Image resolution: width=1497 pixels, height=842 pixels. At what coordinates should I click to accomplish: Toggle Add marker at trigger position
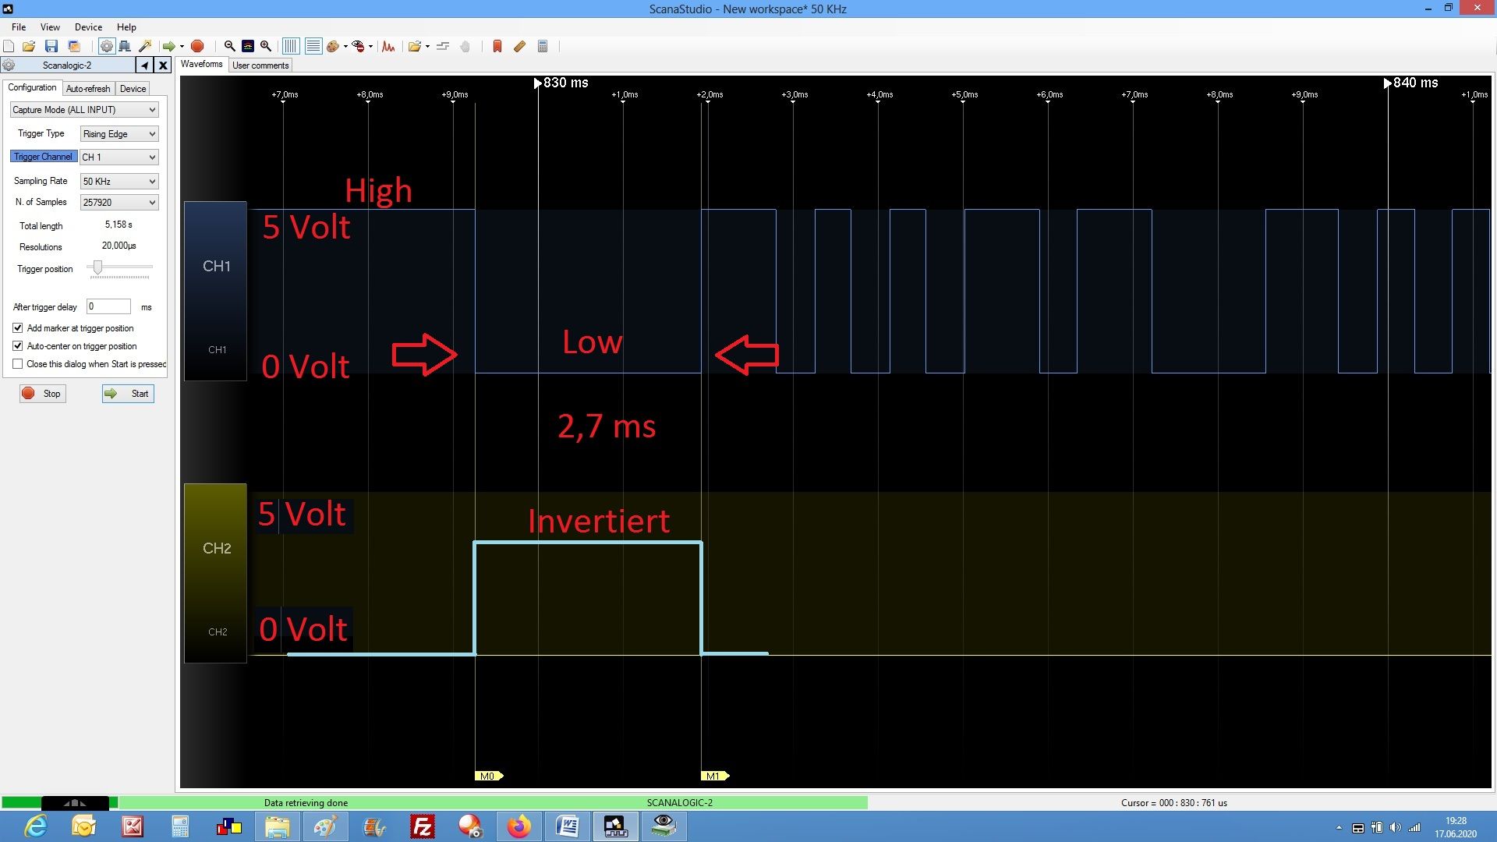pos(16,328)
